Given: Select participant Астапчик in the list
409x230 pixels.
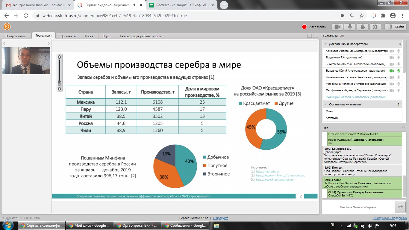Looking at the screenshot, I should pyautogui.click(x=362, y=118).
